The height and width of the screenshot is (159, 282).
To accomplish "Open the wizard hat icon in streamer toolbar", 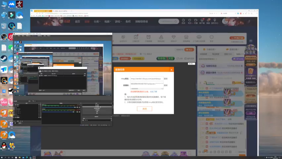I will [x=161, y=37].
